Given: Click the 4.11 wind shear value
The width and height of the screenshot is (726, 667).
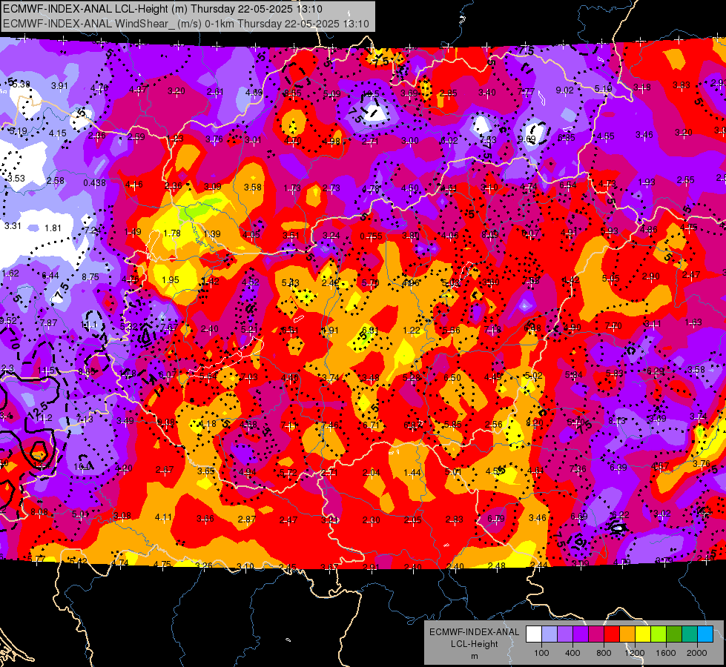Looking at the screenshot, I should pos(163,517).
